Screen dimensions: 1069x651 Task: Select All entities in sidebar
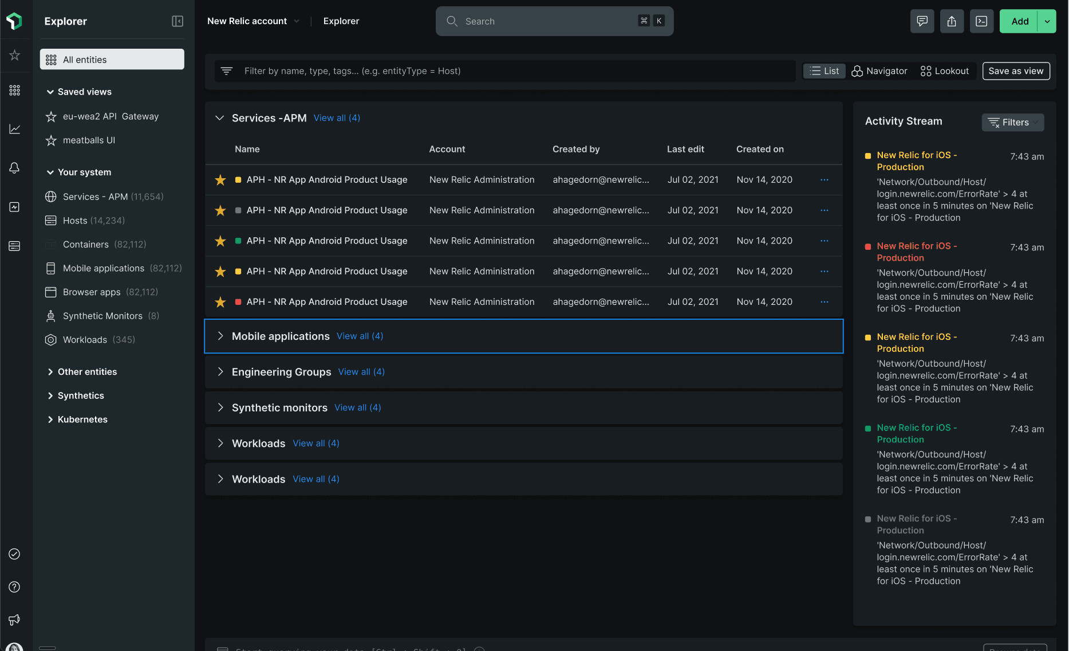tap(112, 60)
